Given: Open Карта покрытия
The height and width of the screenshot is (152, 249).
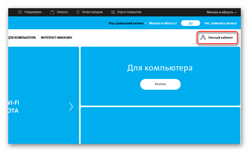Looking at the screenshot, I should (x=129, y=12).
